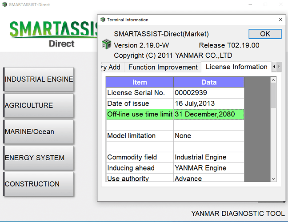Select the License Information tab

click(236, 67)
